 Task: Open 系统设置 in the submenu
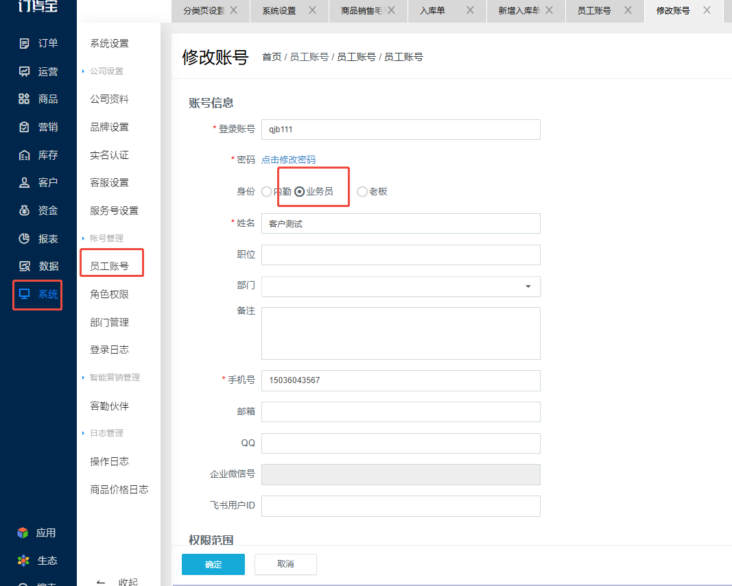point(109,43)
